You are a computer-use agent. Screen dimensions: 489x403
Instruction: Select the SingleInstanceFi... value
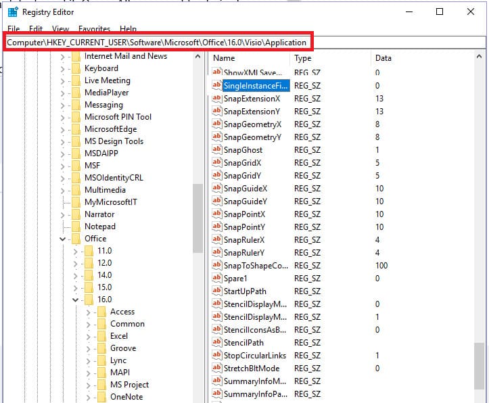pyautogui.click(x=256, y=86)
